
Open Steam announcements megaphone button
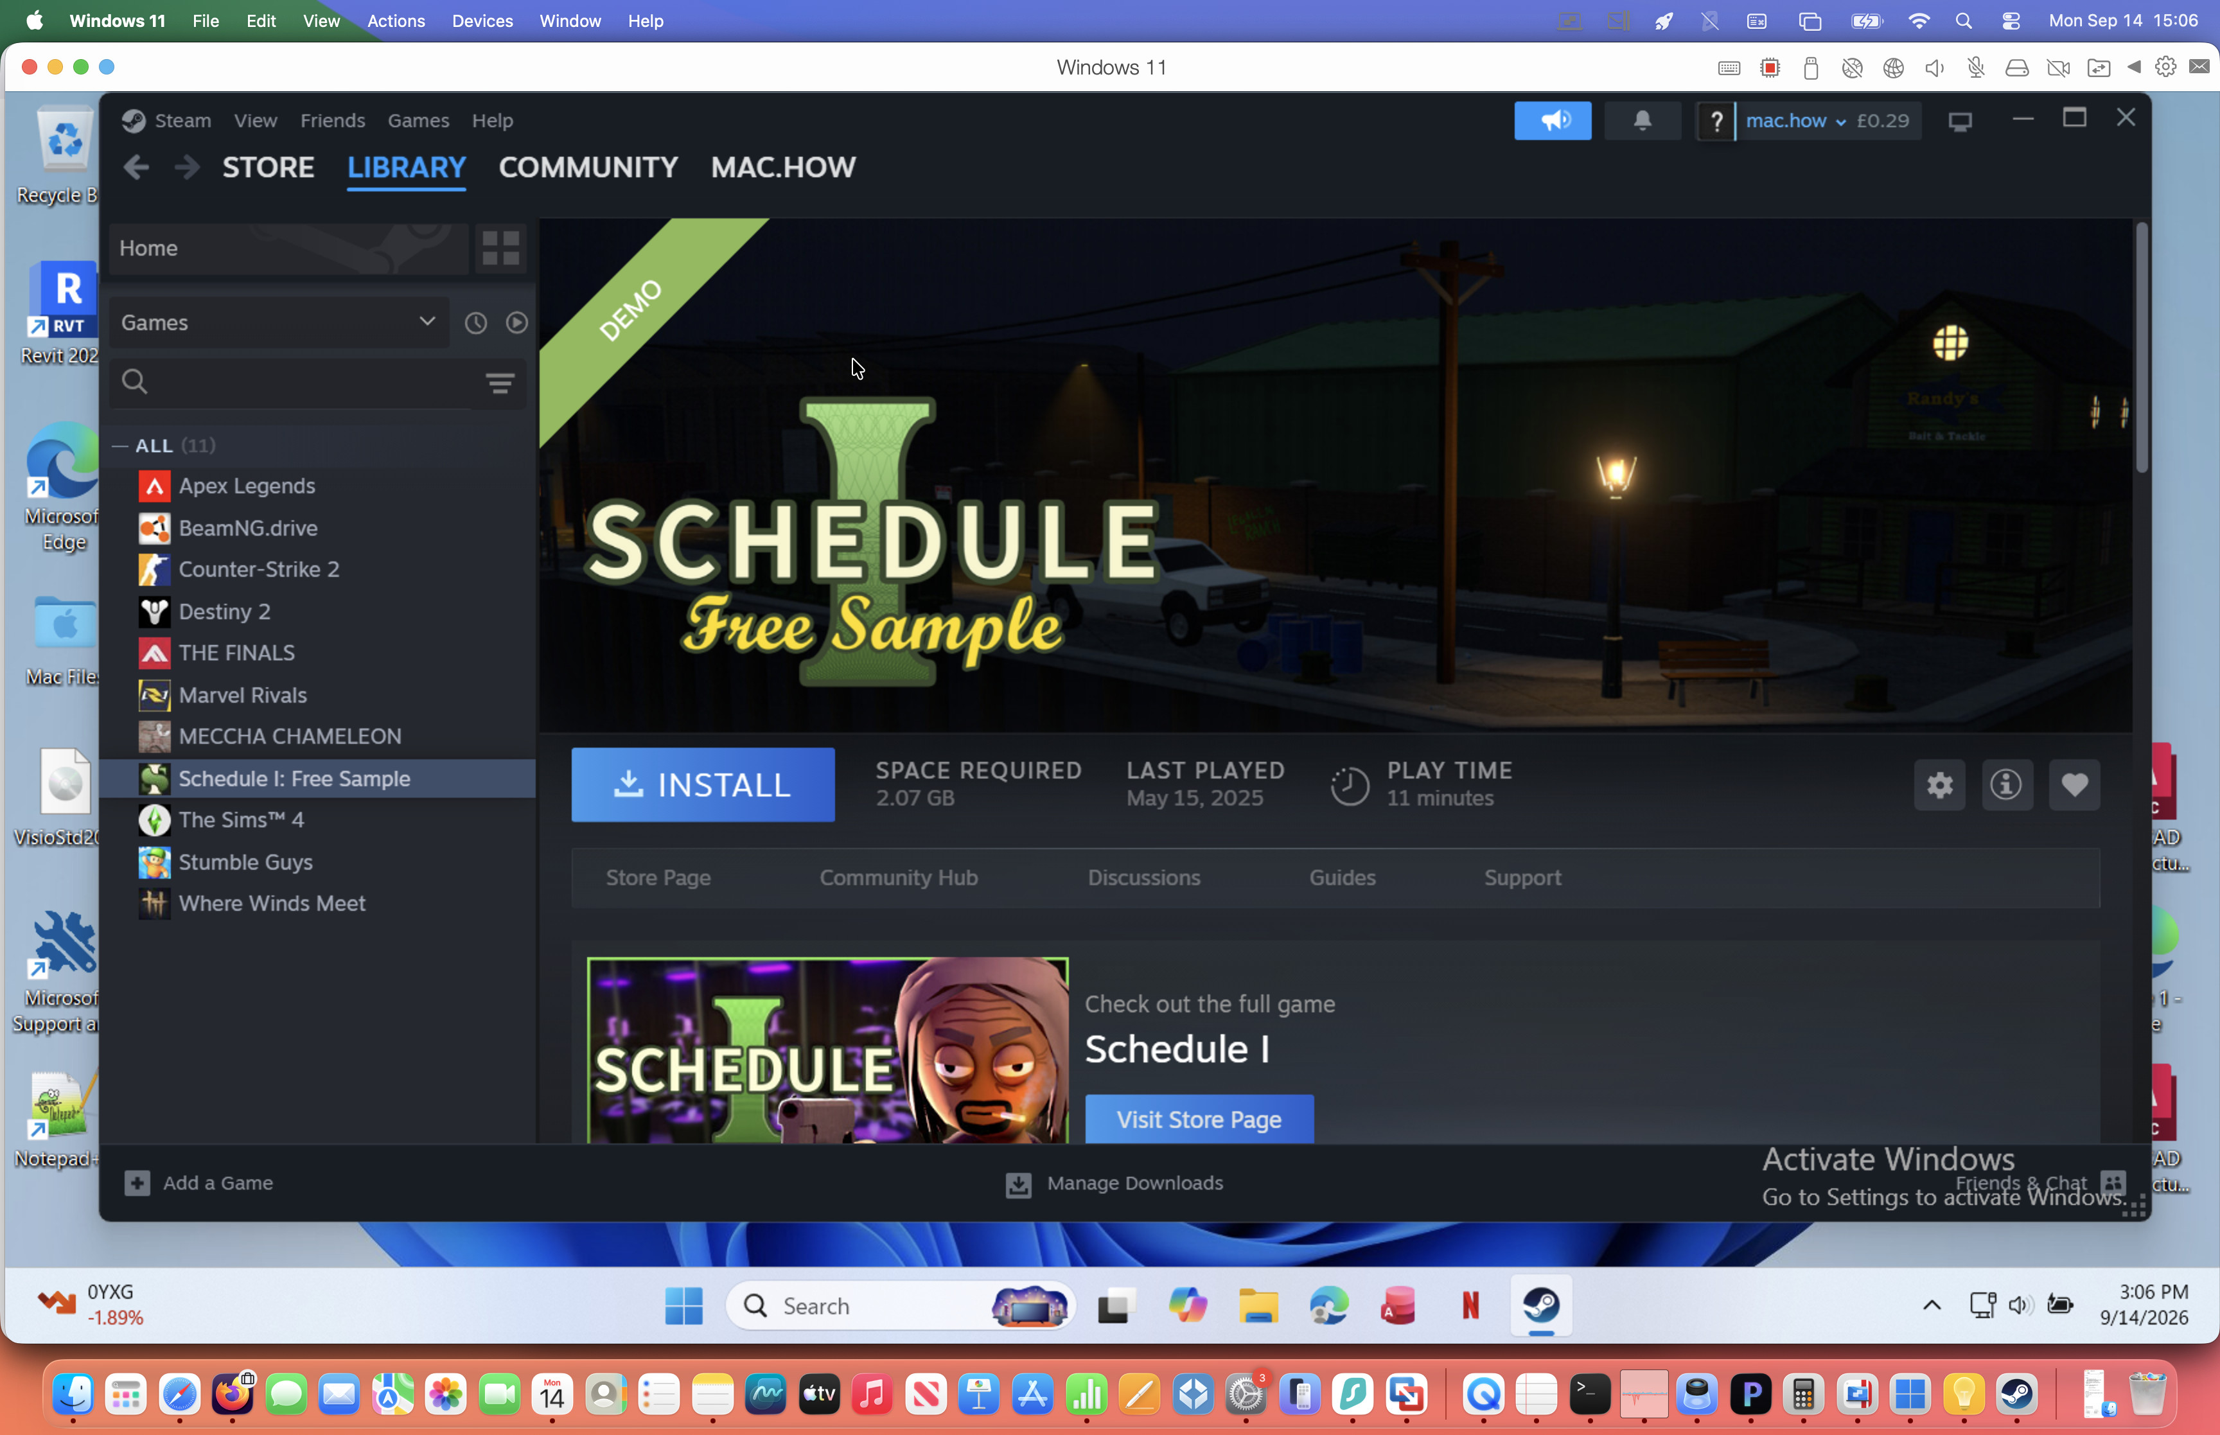(1552, 120)
